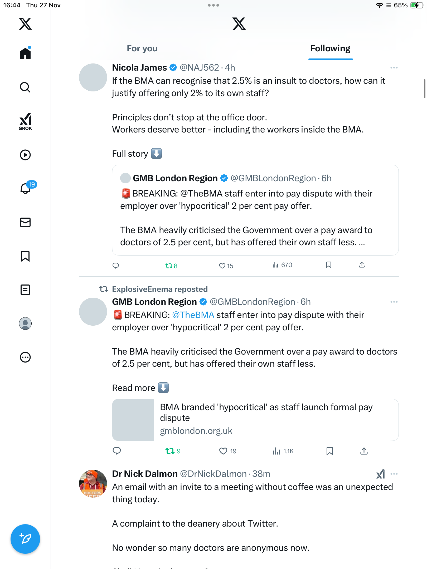This screenshot has height=569, width=427.
Task: Click the timeline scrollbar handle
Action: tap(424, 89)
